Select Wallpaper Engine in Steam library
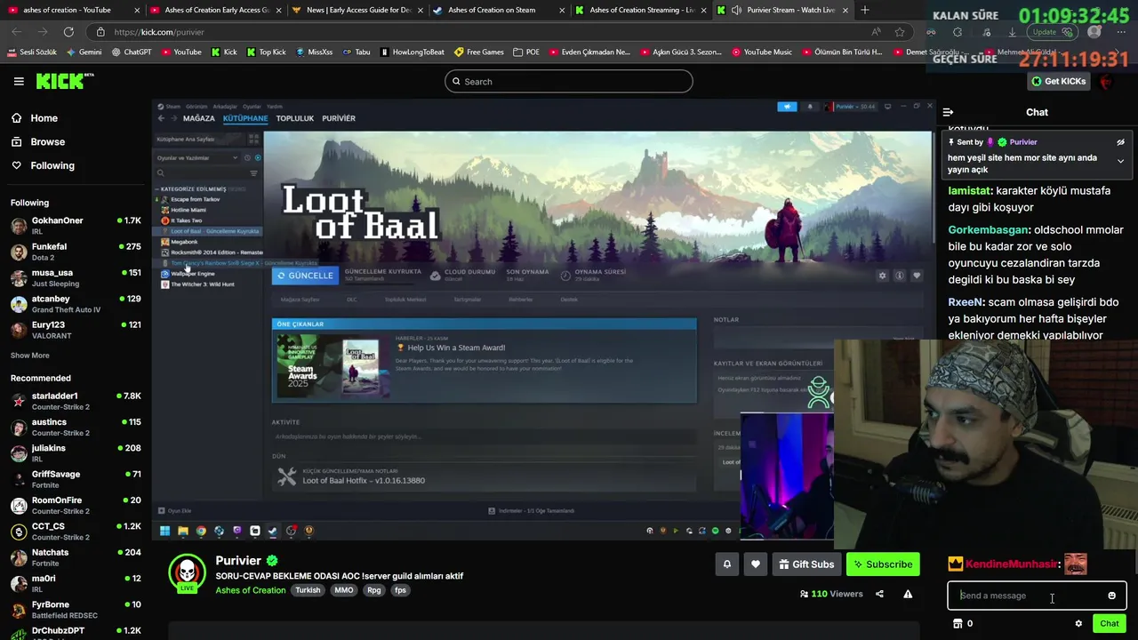1138x640 pixels. [192, 274]
